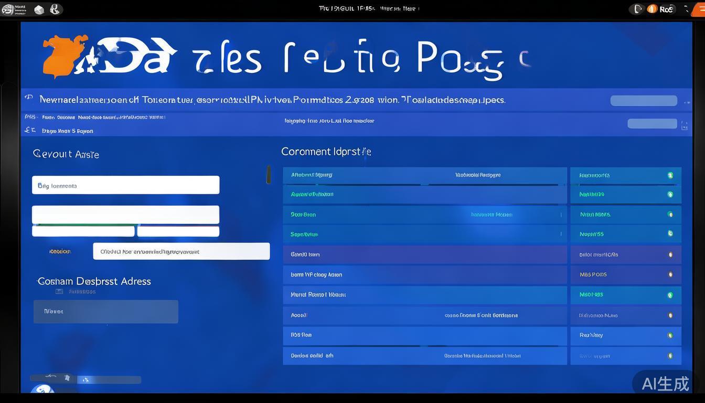The width and height of the screenshot is (705, 403).
Task: Click the orange link left of the Olodvd field
Action: coord(60,251)
